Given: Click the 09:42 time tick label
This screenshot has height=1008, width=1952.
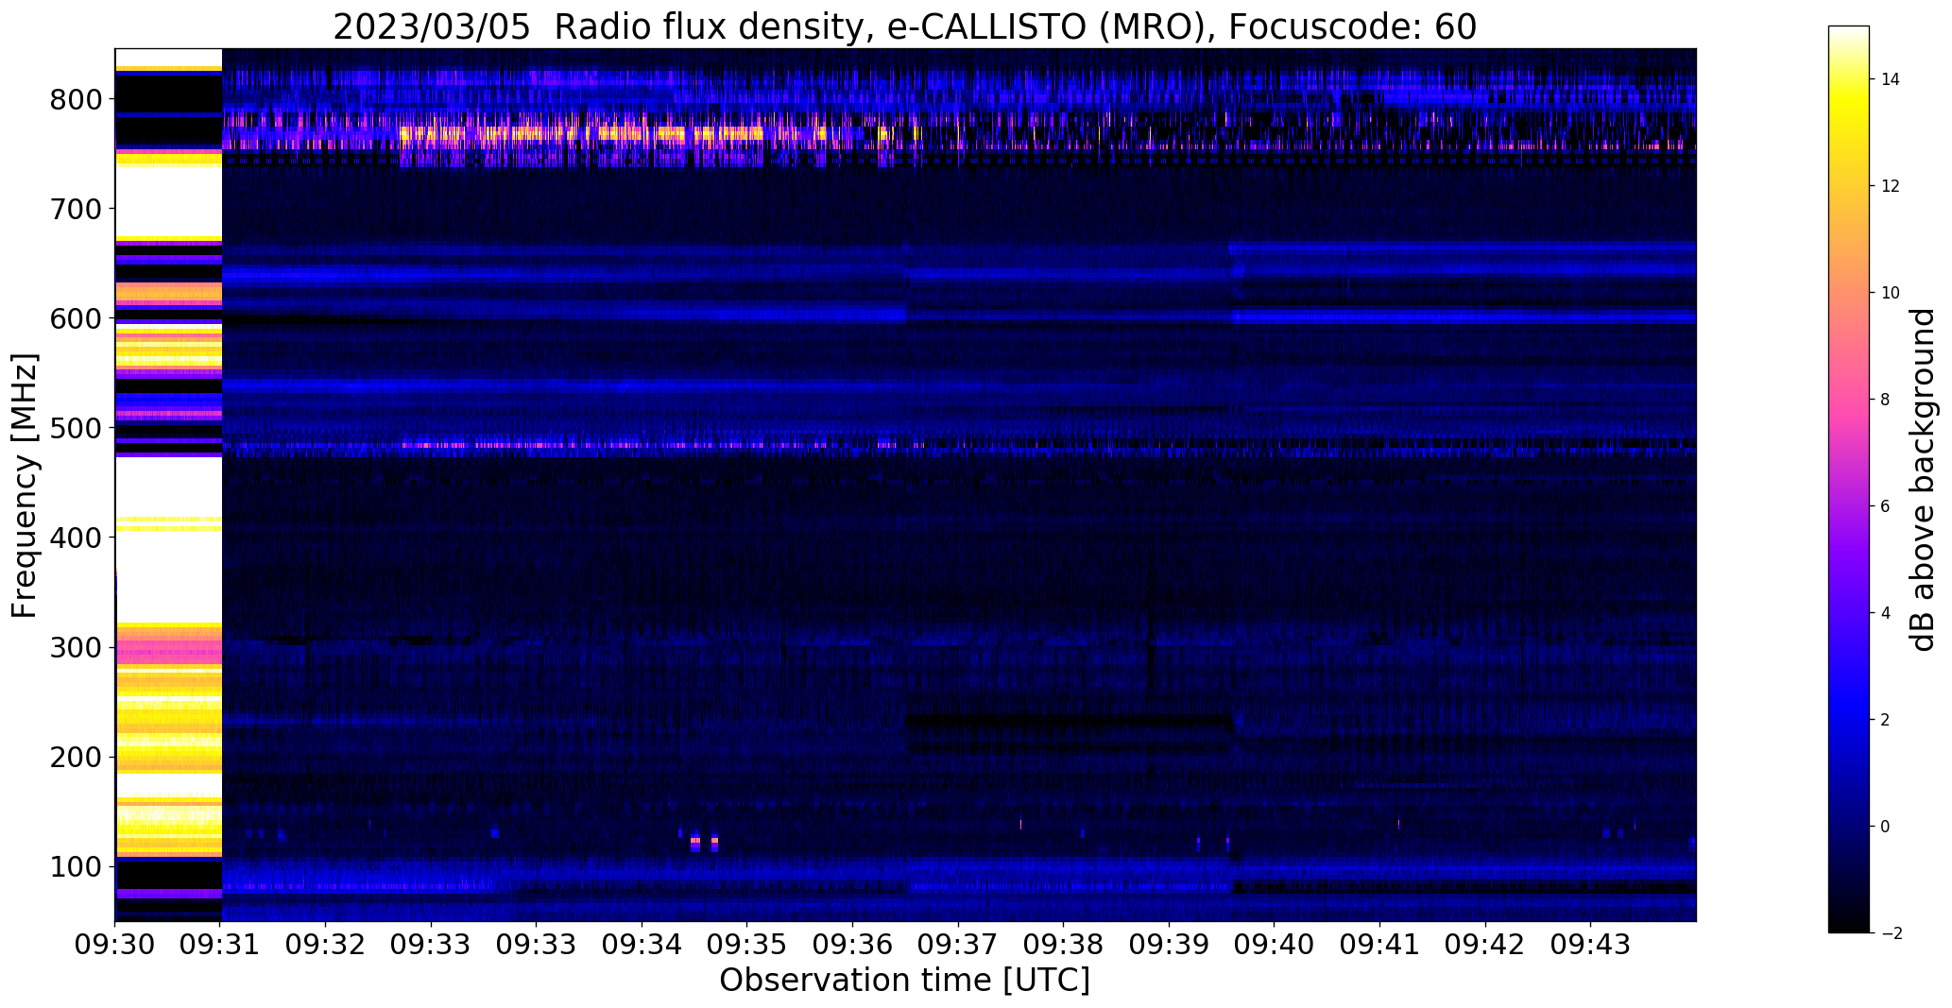Looking at the screenshot, I should click(1485, 946).
